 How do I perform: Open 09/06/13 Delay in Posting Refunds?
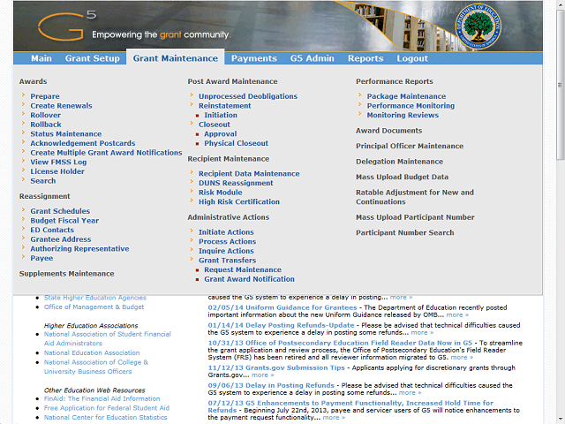[271, 385]
